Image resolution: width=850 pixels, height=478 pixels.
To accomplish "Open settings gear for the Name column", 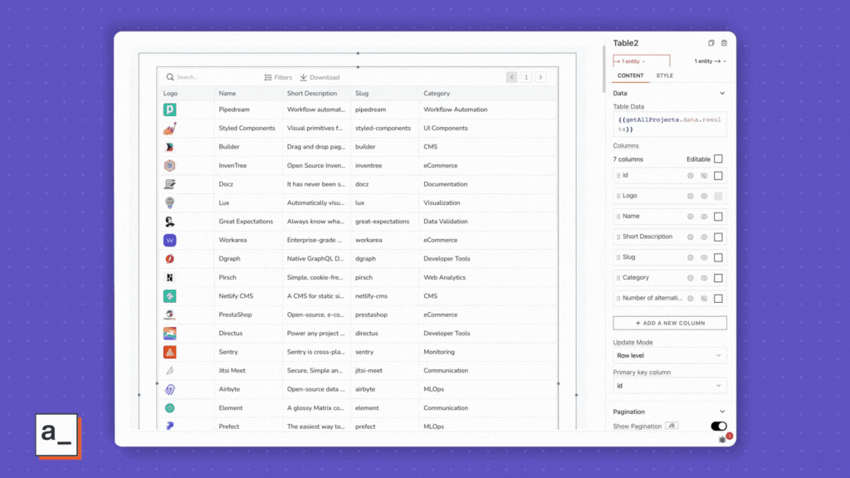I will click(x=689, y=216).
